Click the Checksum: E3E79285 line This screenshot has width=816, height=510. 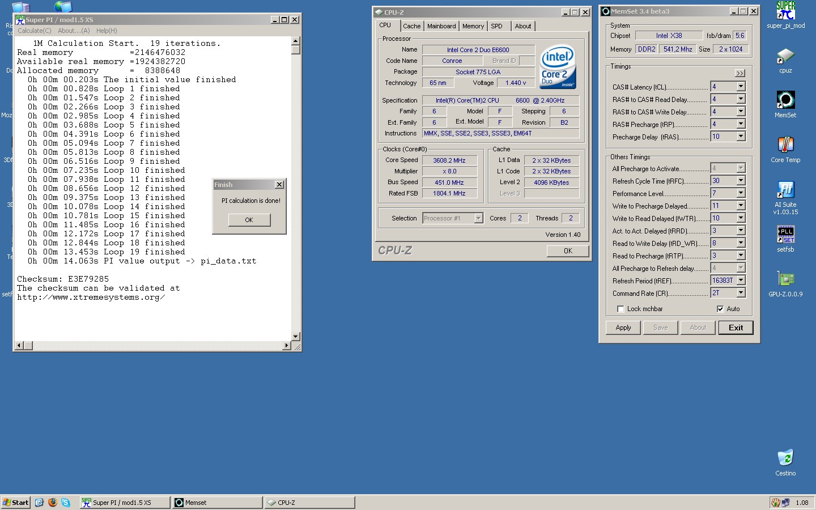pyautogui.click(x=63, y=279)
